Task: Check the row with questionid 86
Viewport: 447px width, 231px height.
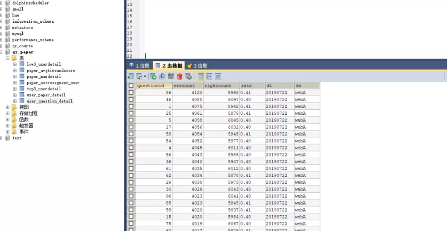Action: point(131,93)
